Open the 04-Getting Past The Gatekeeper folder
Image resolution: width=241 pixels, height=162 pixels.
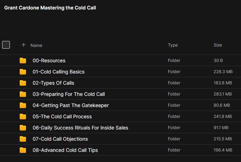[x=71, y=105]
